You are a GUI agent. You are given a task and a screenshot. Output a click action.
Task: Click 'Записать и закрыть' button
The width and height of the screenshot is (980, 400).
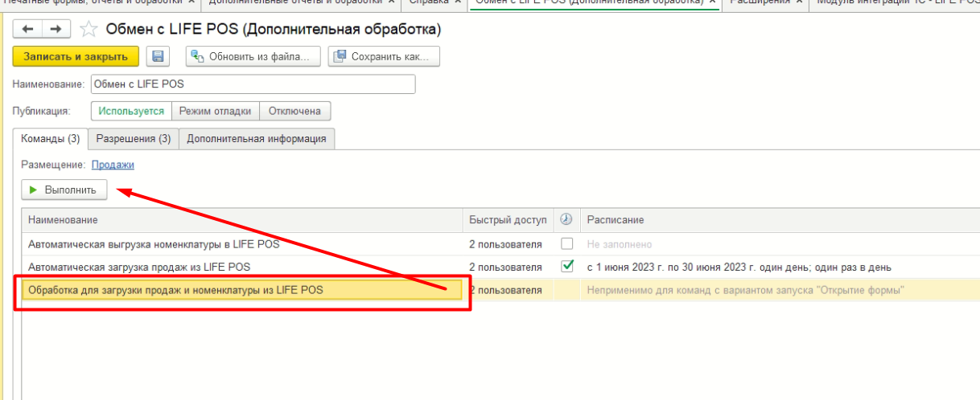click(x=76, y=57)
